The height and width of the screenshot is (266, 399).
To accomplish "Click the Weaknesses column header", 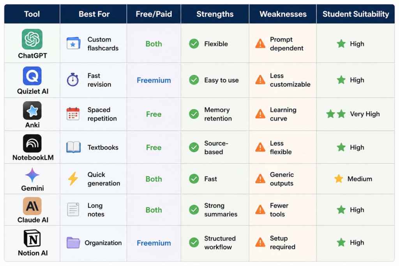I will [x=283, y=14].
